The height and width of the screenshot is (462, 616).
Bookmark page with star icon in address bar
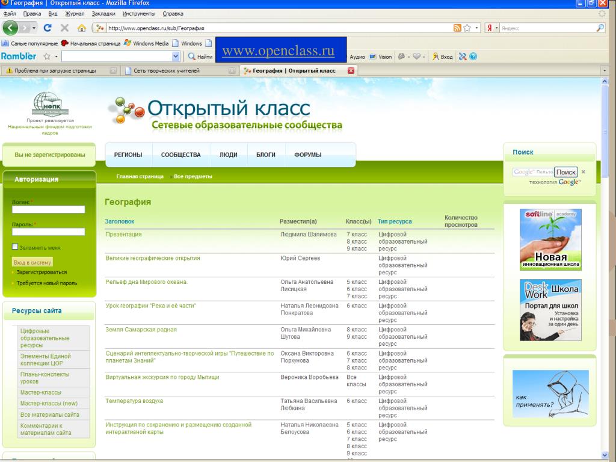[467, 28]
